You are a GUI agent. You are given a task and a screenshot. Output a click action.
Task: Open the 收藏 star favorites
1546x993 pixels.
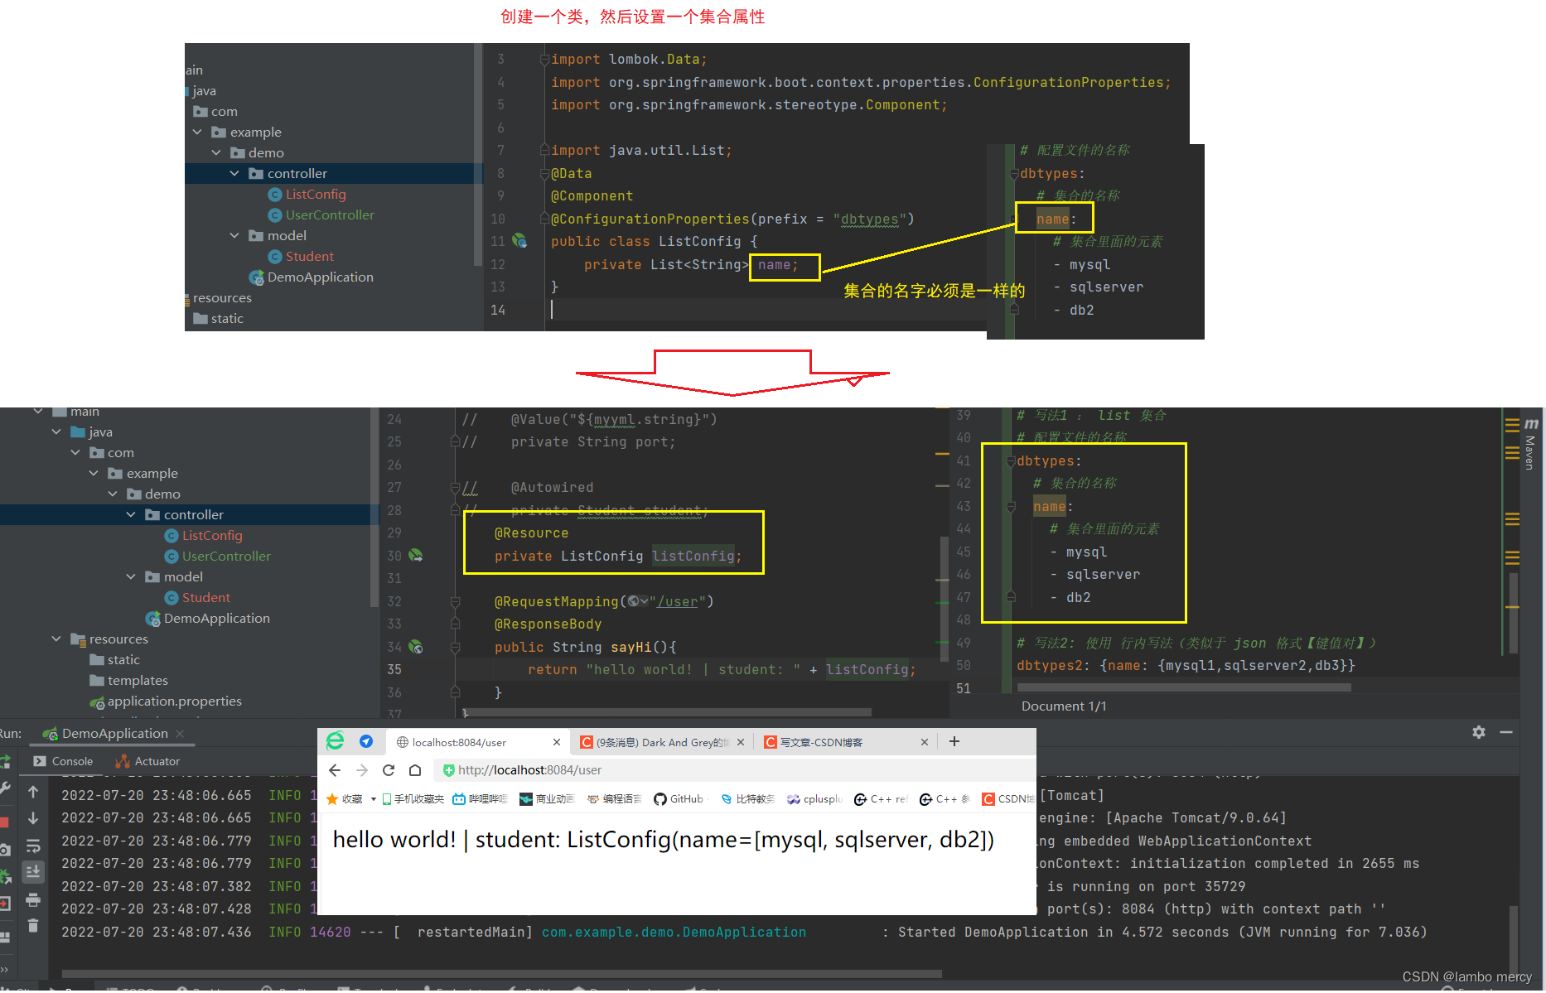(345, 799)
